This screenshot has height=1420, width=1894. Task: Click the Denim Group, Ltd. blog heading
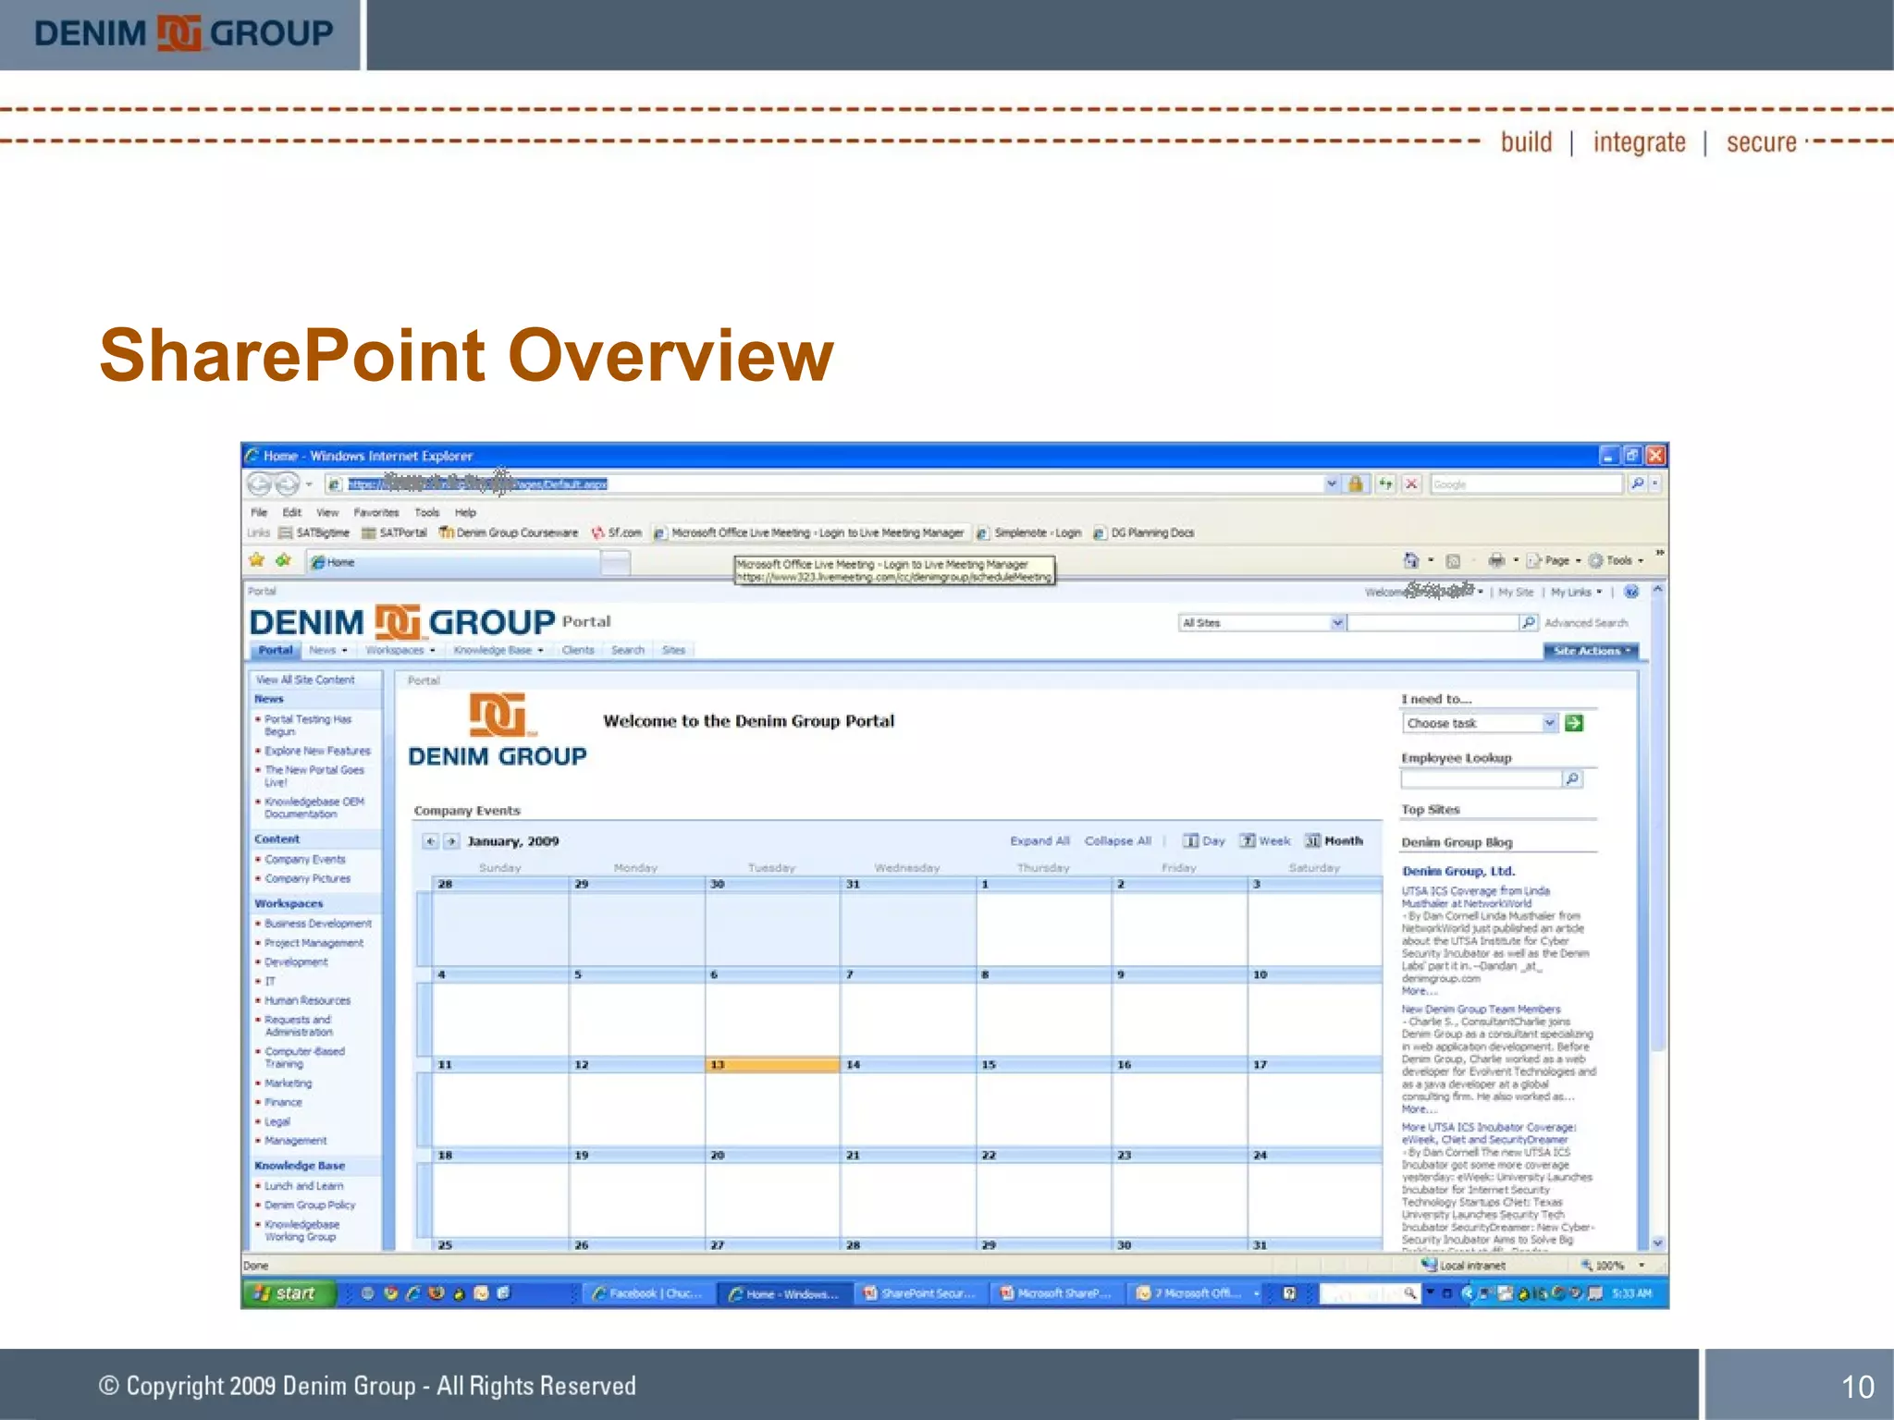(1458, 871)
